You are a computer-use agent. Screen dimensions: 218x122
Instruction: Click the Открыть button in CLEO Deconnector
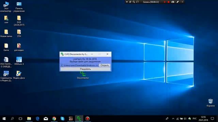pyautogui.click(x=105, y=65)
